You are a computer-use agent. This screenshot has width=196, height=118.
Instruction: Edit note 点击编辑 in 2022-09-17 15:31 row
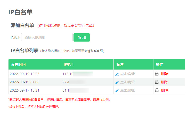(x=127, y=90)
